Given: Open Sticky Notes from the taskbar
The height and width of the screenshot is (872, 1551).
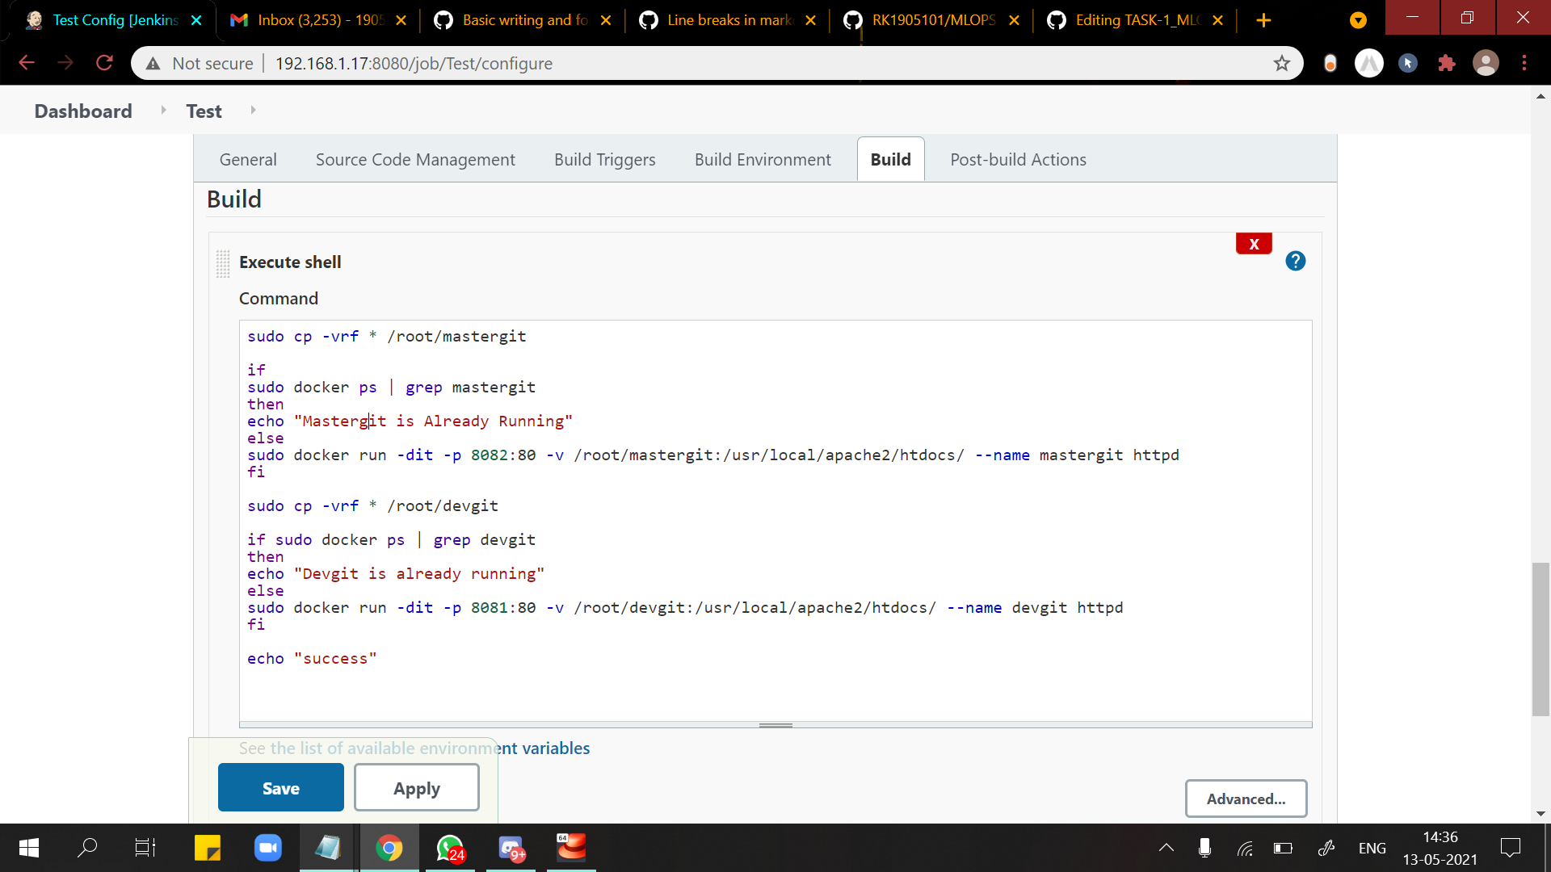Looking at the screenshot, I should (x=208, y=848).
